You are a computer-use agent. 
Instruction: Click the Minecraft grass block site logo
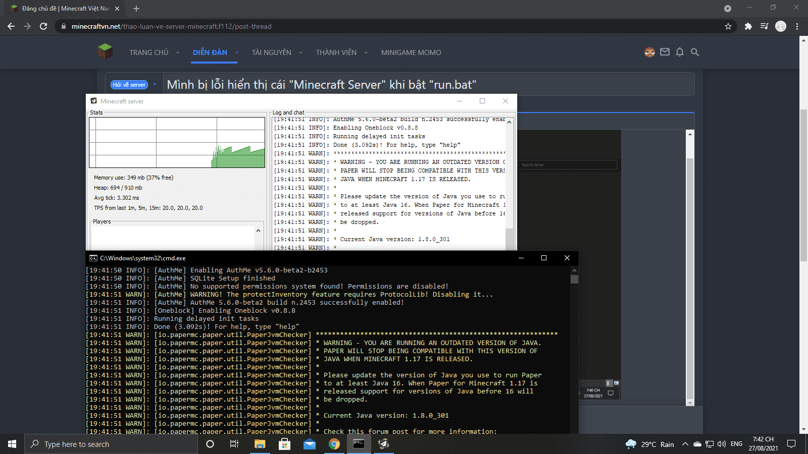pyautogui.click(x=105, y=51)
